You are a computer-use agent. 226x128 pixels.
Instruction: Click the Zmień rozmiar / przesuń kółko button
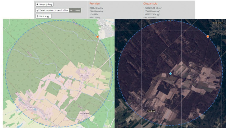click(52, 10)
